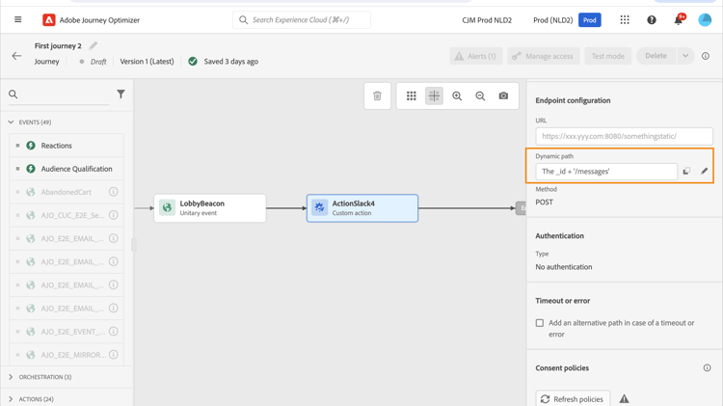
Task: Click the filter funnel icon in left panel
Action: 120,95
